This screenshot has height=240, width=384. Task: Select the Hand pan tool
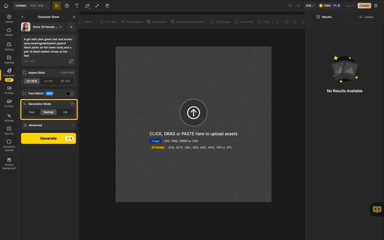click(107, 6)
